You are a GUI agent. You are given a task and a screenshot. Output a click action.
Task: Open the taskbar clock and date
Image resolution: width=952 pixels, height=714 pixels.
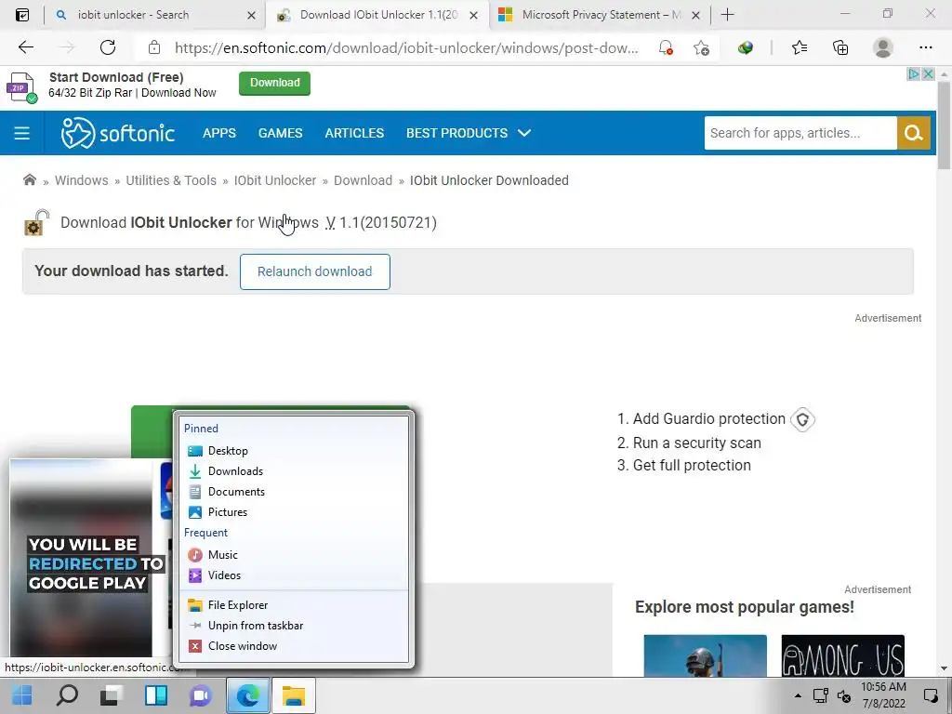pos(883,695)
